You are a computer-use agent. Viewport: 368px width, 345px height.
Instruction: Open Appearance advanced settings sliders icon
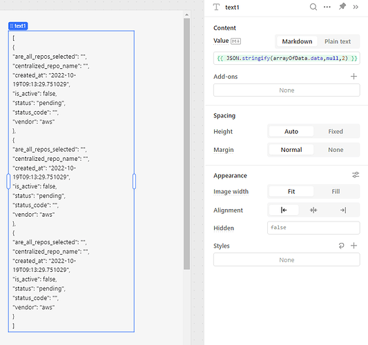[356, 175]
